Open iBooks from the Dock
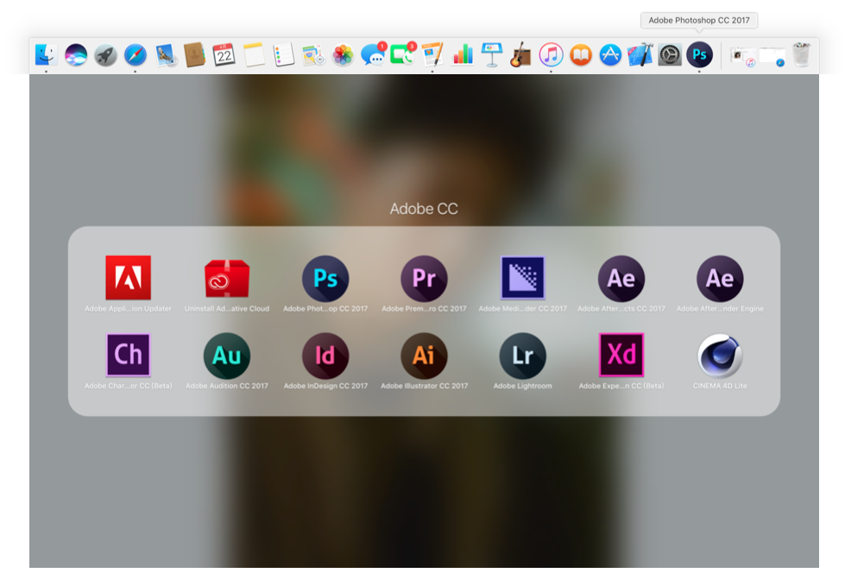845x573 pixels. click(x=581, y=55)
